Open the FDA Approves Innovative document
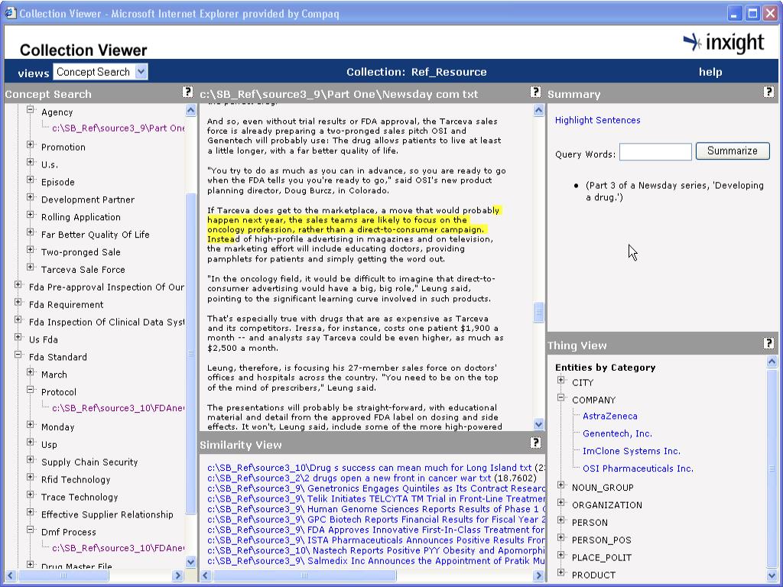 375,530
